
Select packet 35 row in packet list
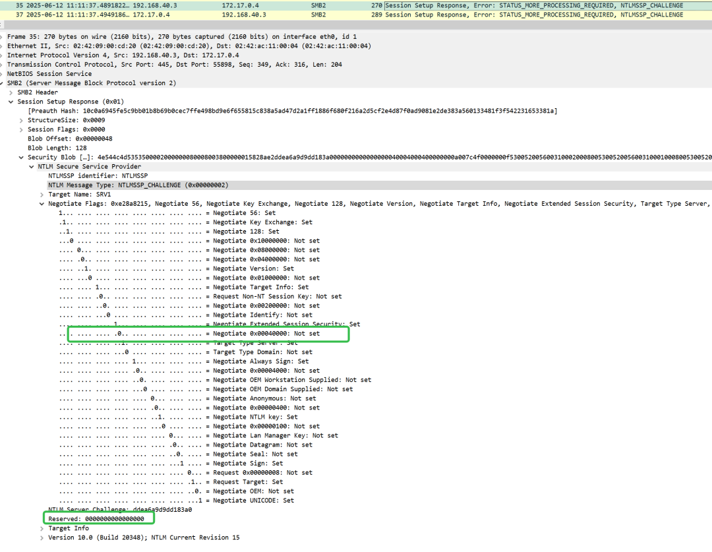pos(356,5)
